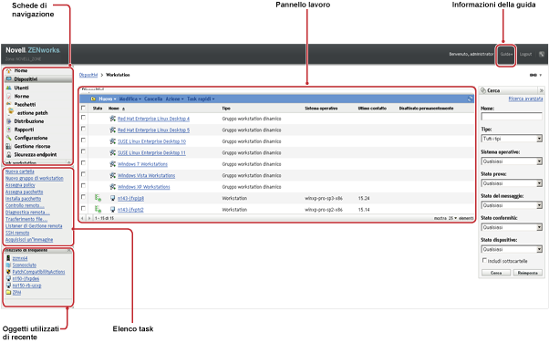Enable Includi sottocartelle checkbox
Image resolution: width=549 pixels, height=343 pixels.
[x=484, y=260]
